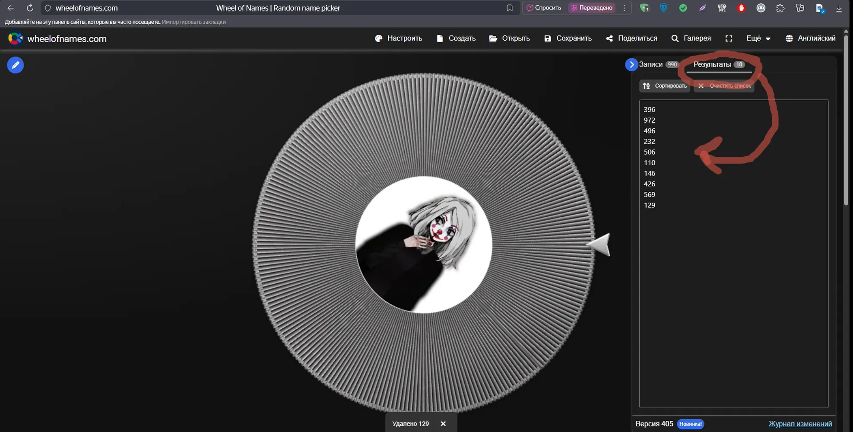
Task: Collapse the side panel with blue chevron
Action: [x=631, y=64]
